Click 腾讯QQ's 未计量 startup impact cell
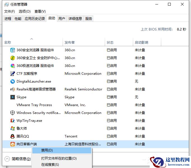This screenshot has width=191, height=168. click(140, 136)
